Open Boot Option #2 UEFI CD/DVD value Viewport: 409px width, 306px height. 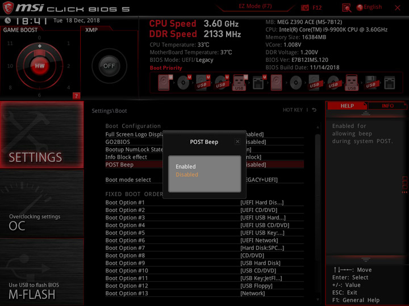click(259, 210)
